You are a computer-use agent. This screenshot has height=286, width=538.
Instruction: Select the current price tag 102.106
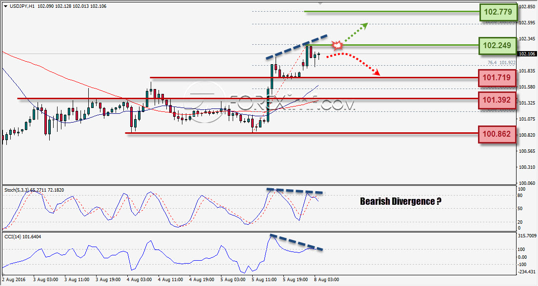[527, 54]
